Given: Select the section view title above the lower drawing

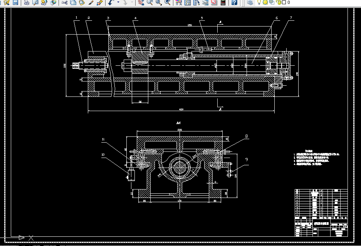Looking at the screenshot, I should pos(178,123).
